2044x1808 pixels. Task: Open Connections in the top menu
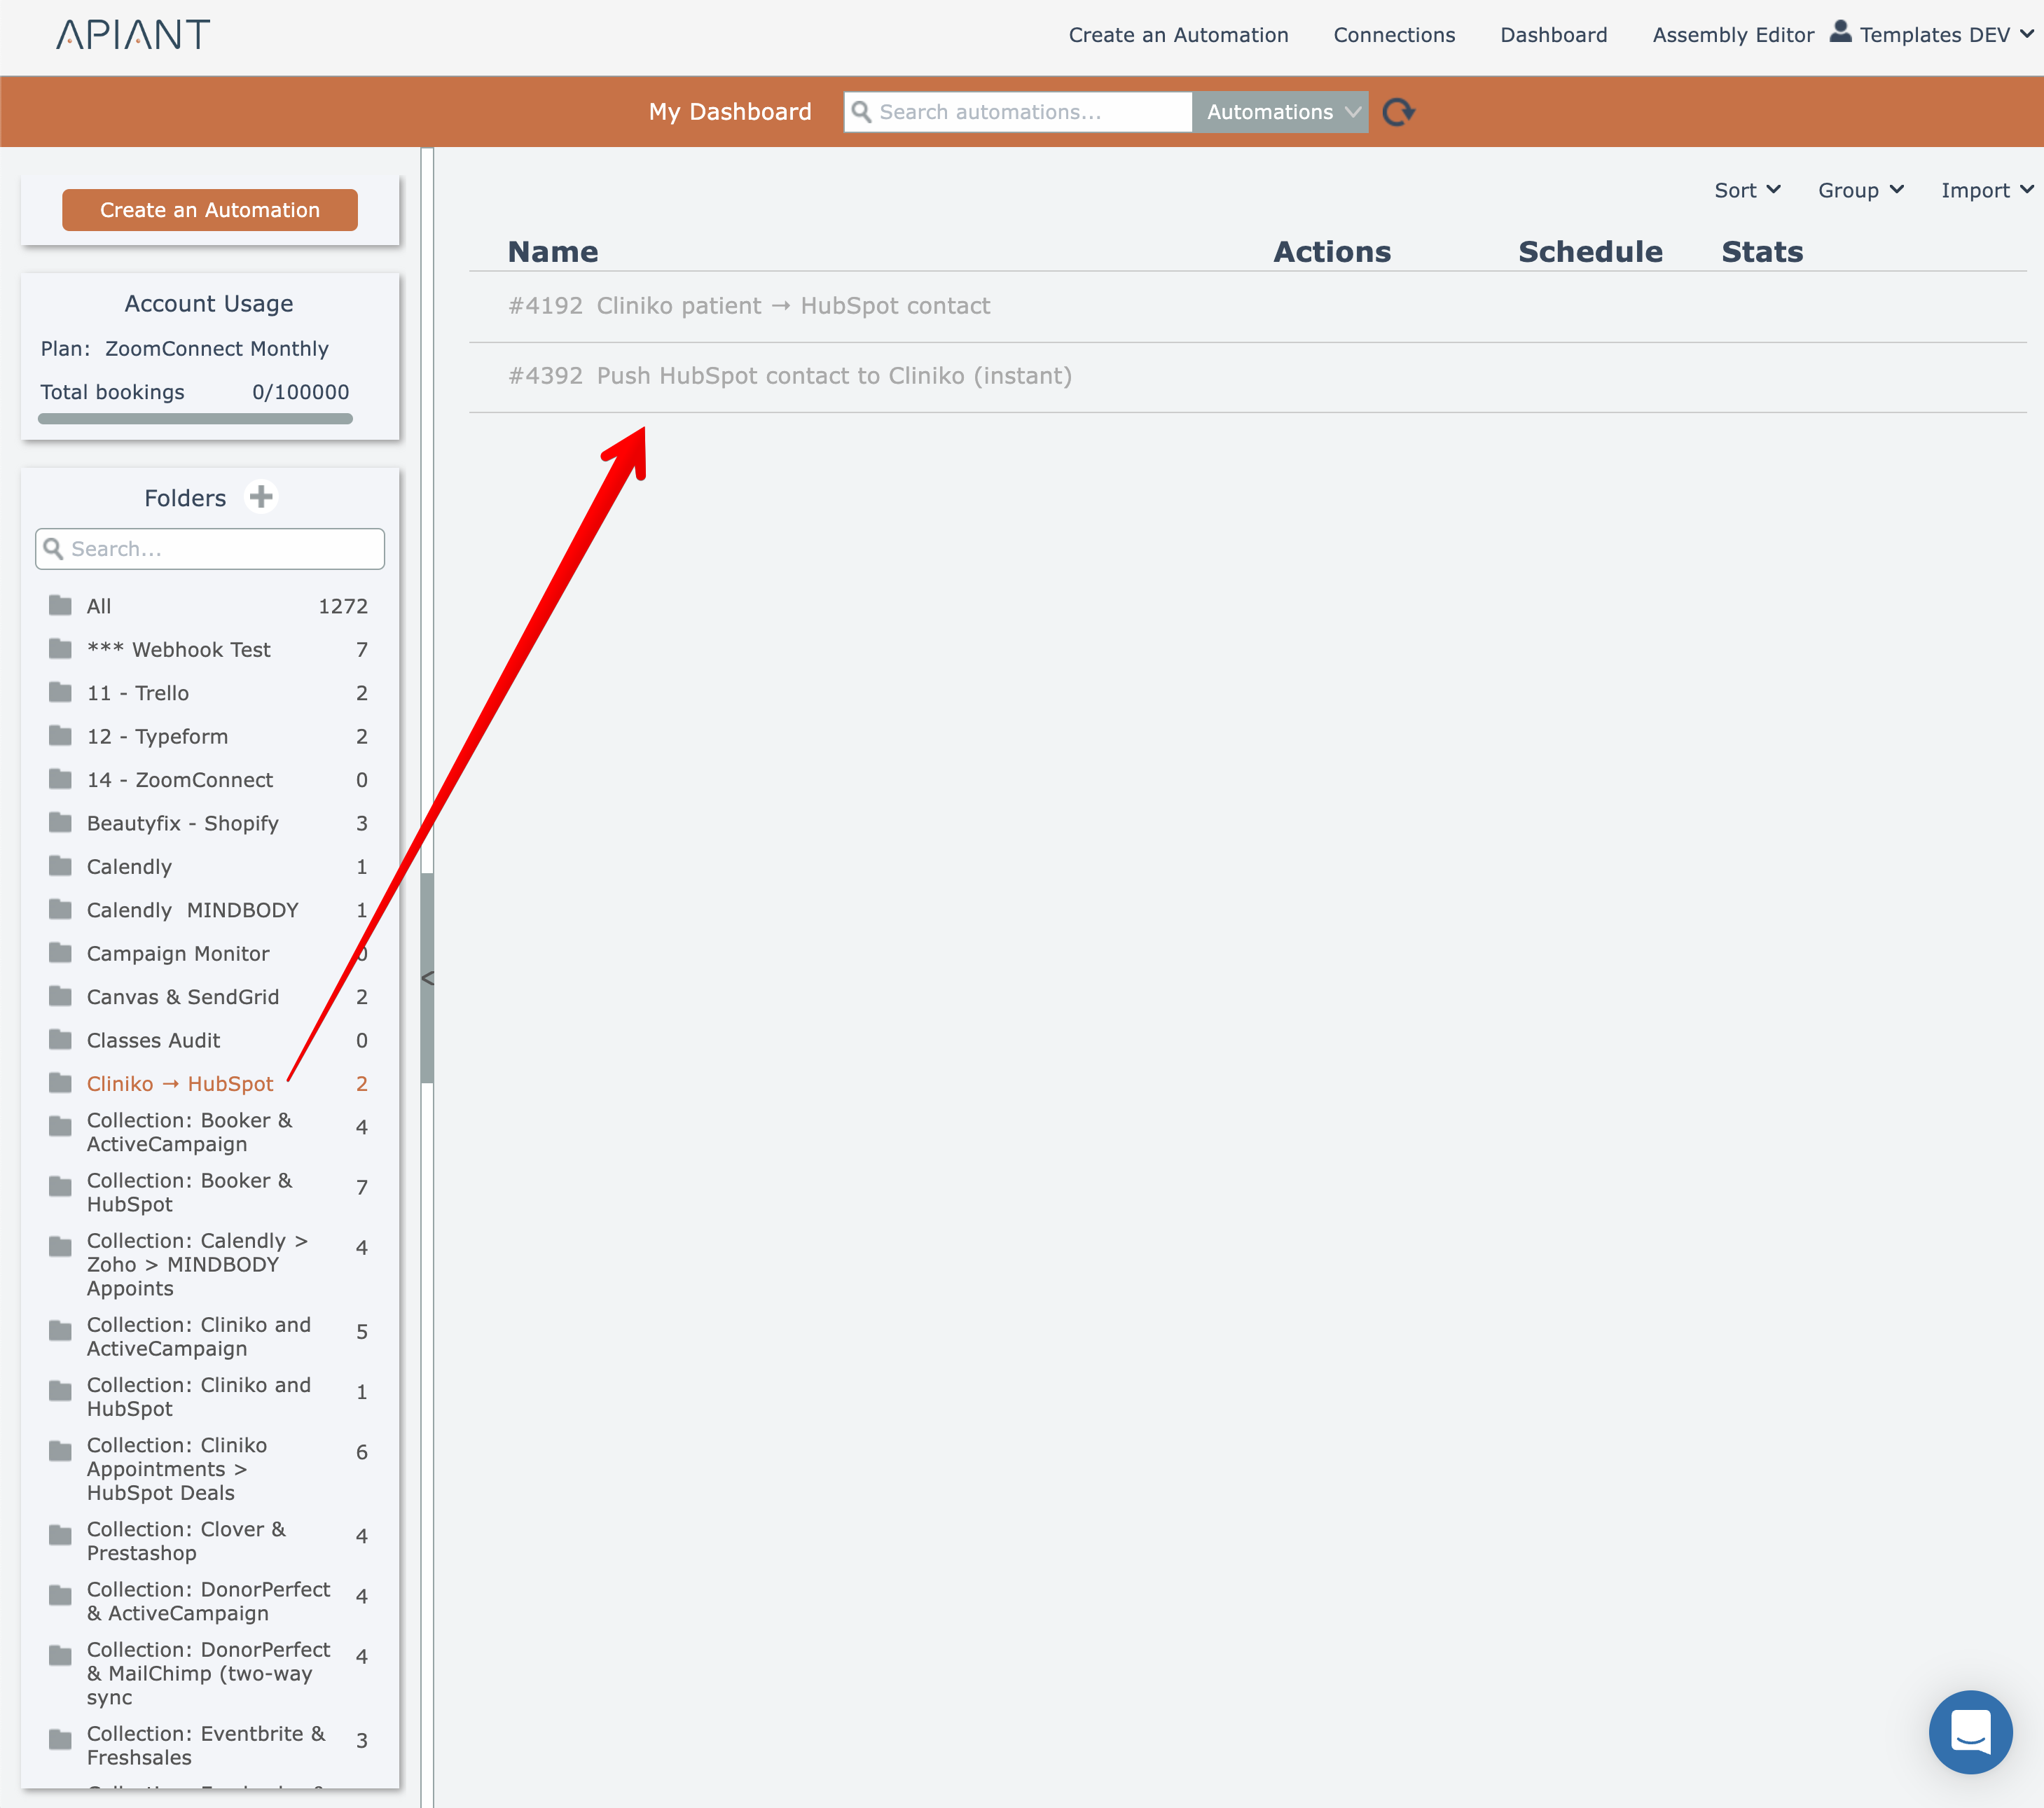(x=1394, y=35)
